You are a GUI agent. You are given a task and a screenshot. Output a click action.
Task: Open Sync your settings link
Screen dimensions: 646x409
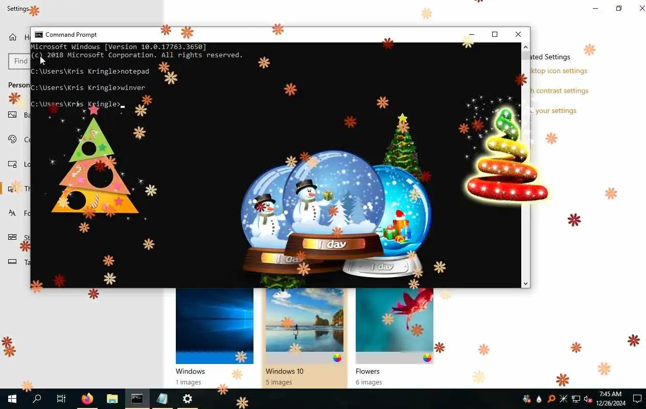[553, 111]
